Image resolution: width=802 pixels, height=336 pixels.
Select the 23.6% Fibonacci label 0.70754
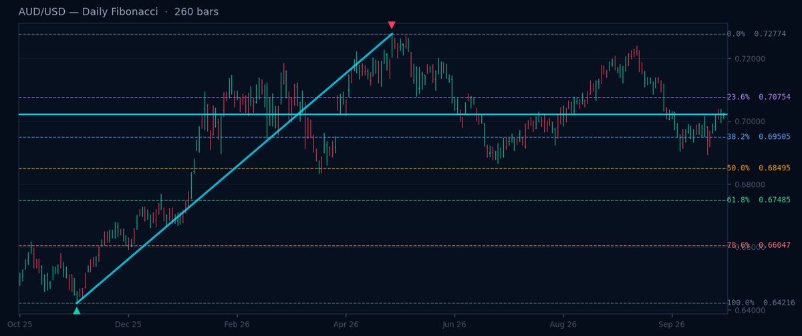(x=759, y=98)
